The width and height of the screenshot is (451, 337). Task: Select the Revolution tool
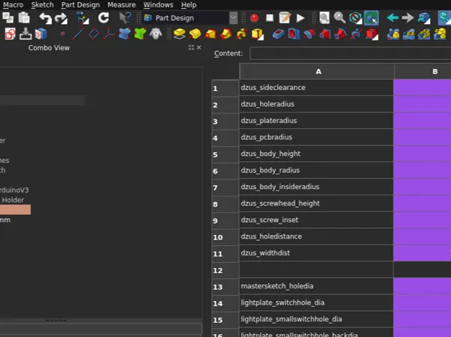tap(195, 34)
